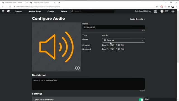Bookmark this page with star icon

click(157, 7)
